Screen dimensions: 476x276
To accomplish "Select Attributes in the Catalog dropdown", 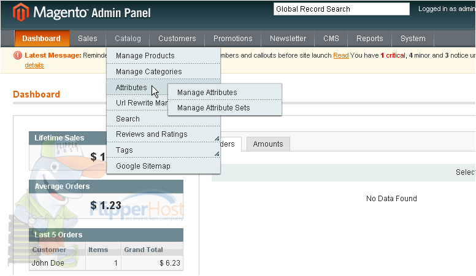I will pos(137,88).
